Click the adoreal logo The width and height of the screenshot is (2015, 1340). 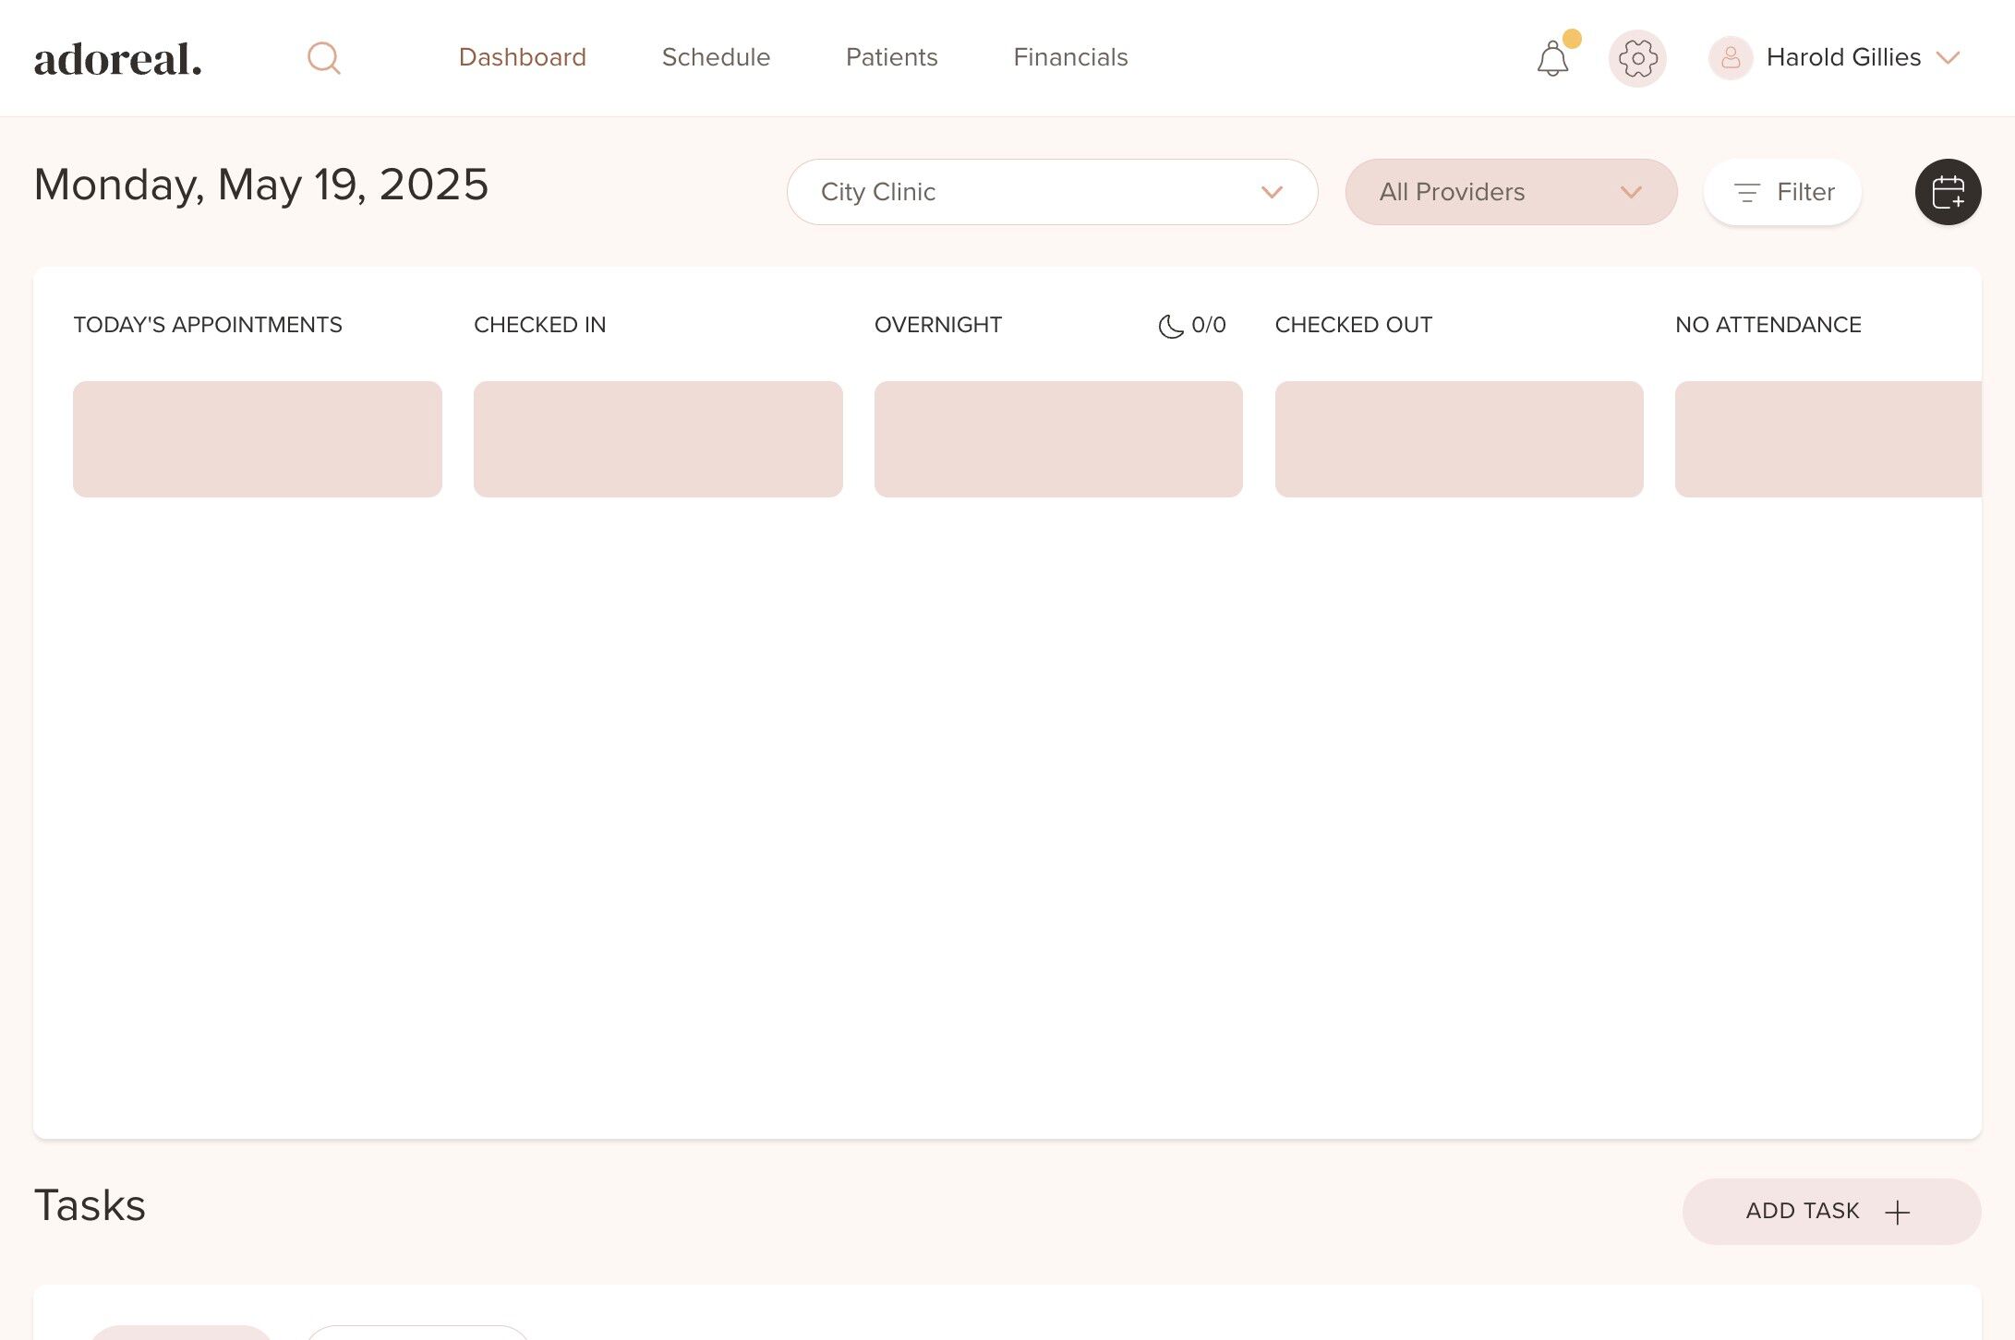tap(118, 59)
